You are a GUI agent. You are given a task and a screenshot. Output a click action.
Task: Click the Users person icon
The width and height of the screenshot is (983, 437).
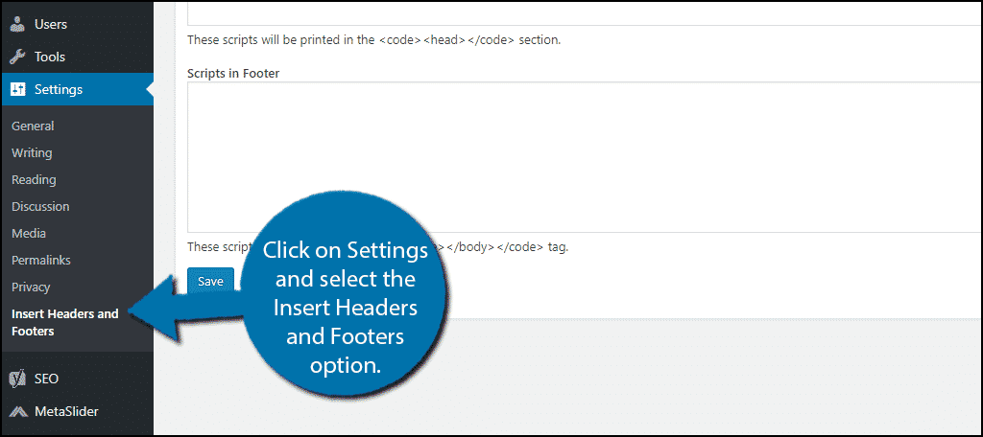pyautogui.click(x=17, y=24)
